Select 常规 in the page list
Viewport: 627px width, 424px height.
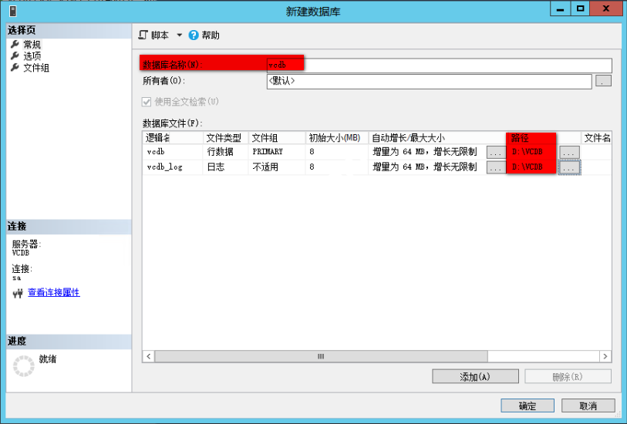(x=32, y=44)
